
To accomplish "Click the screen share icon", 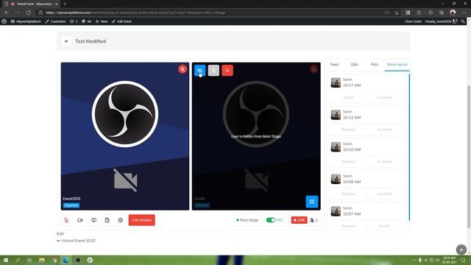I will point(93,220).
